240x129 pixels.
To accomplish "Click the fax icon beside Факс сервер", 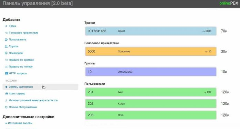I will 7,93.
